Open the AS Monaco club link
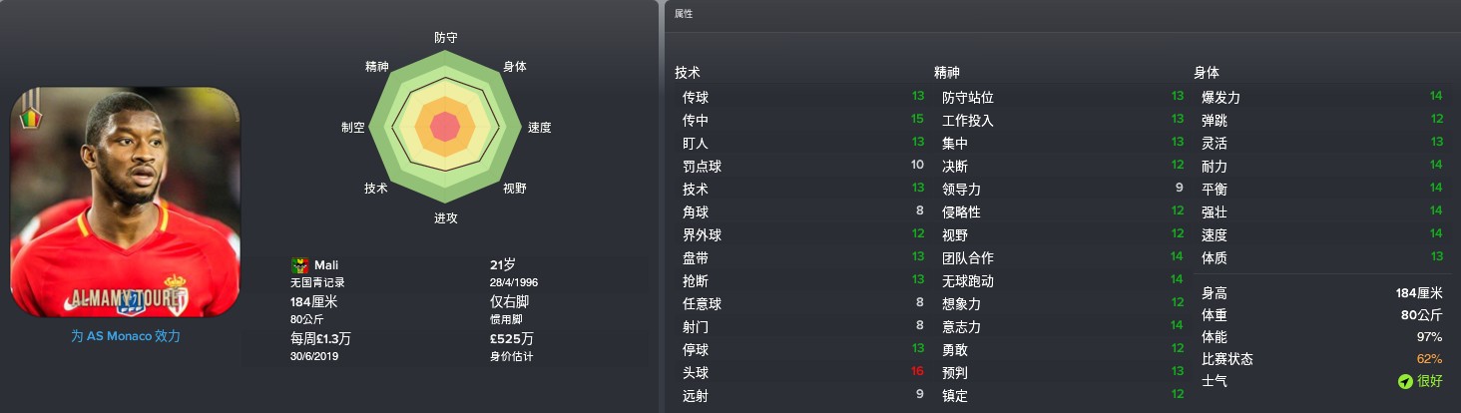Screen dimensions: 1461x413 coord(126,336)
